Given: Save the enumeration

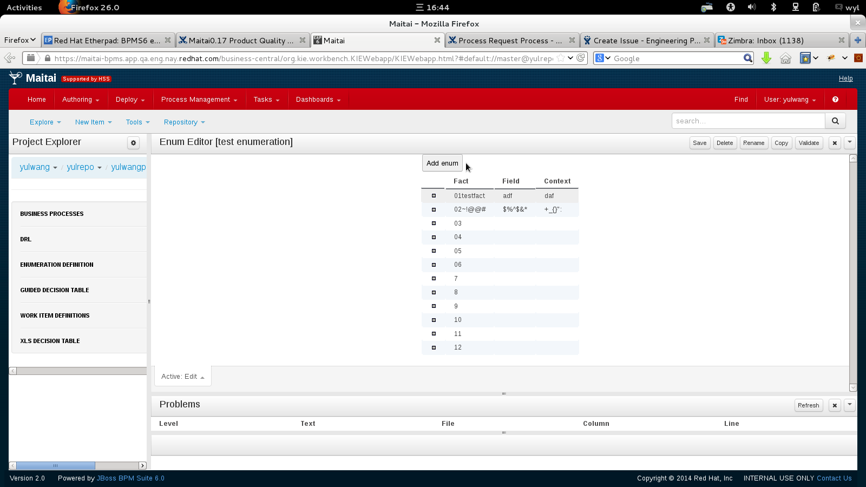Looking at the screenshot, I should (700, 143).
